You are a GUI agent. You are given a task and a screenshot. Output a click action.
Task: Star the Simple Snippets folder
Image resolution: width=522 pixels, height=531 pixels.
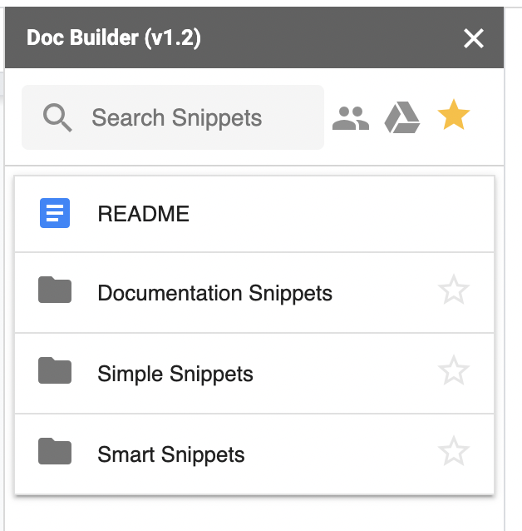pos(454,370)
